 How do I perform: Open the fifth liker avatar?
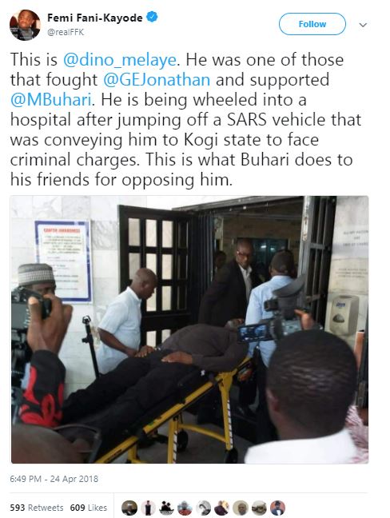click(204, 508)
